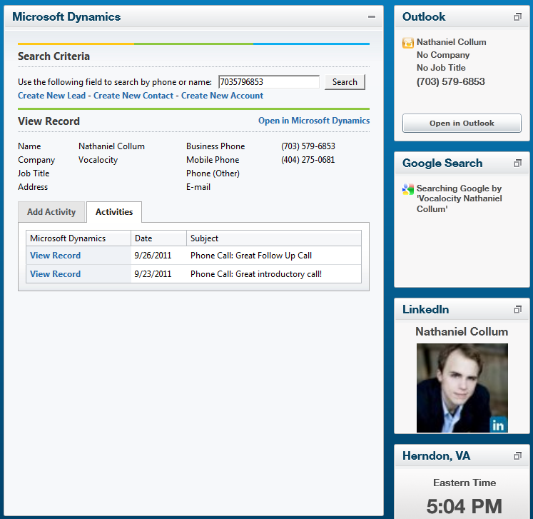Click the LinkedIn 'in' badge on photo

coord(498,425)
